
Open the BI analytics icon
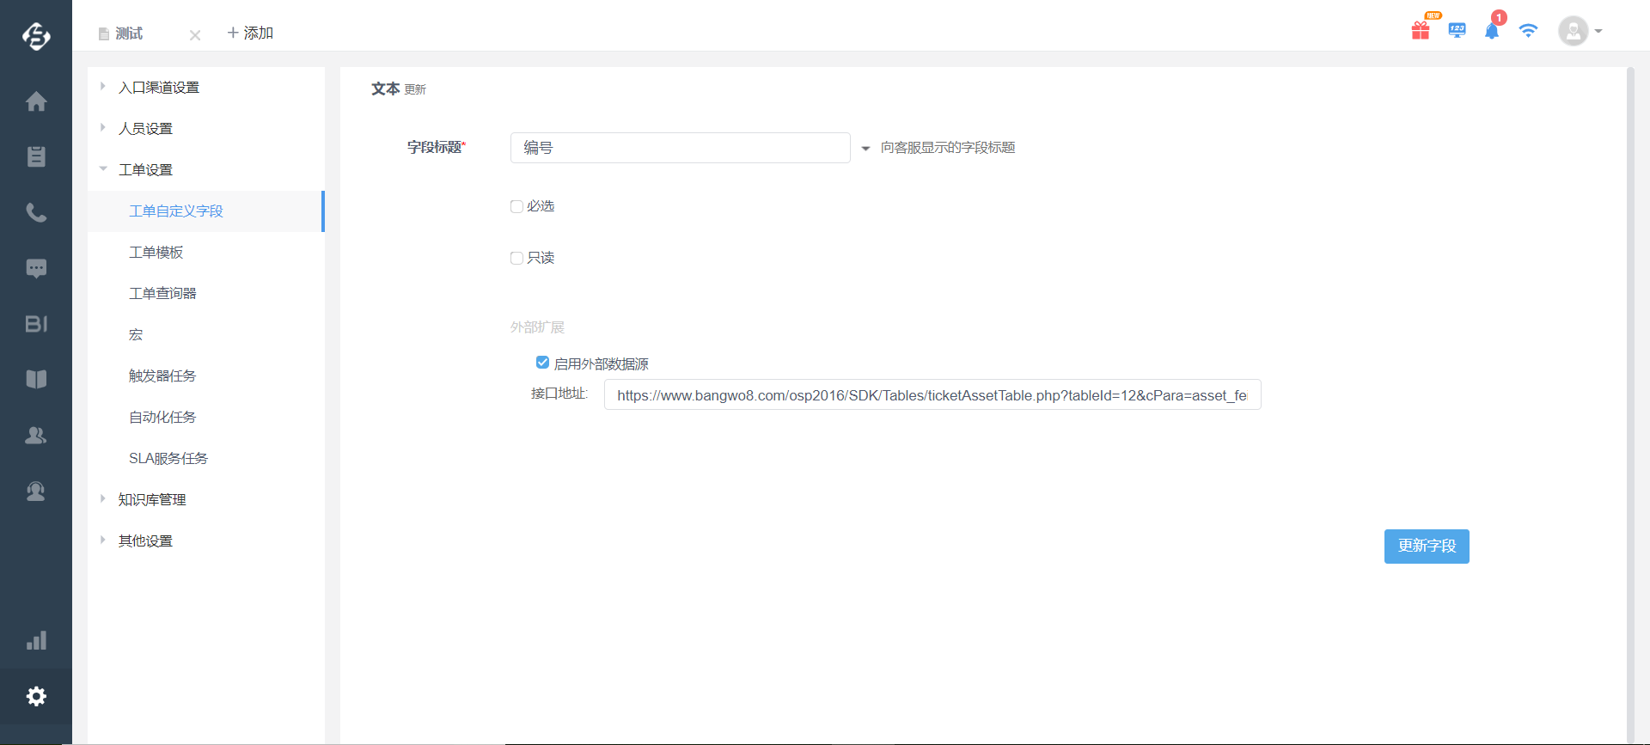coord(36,324)
